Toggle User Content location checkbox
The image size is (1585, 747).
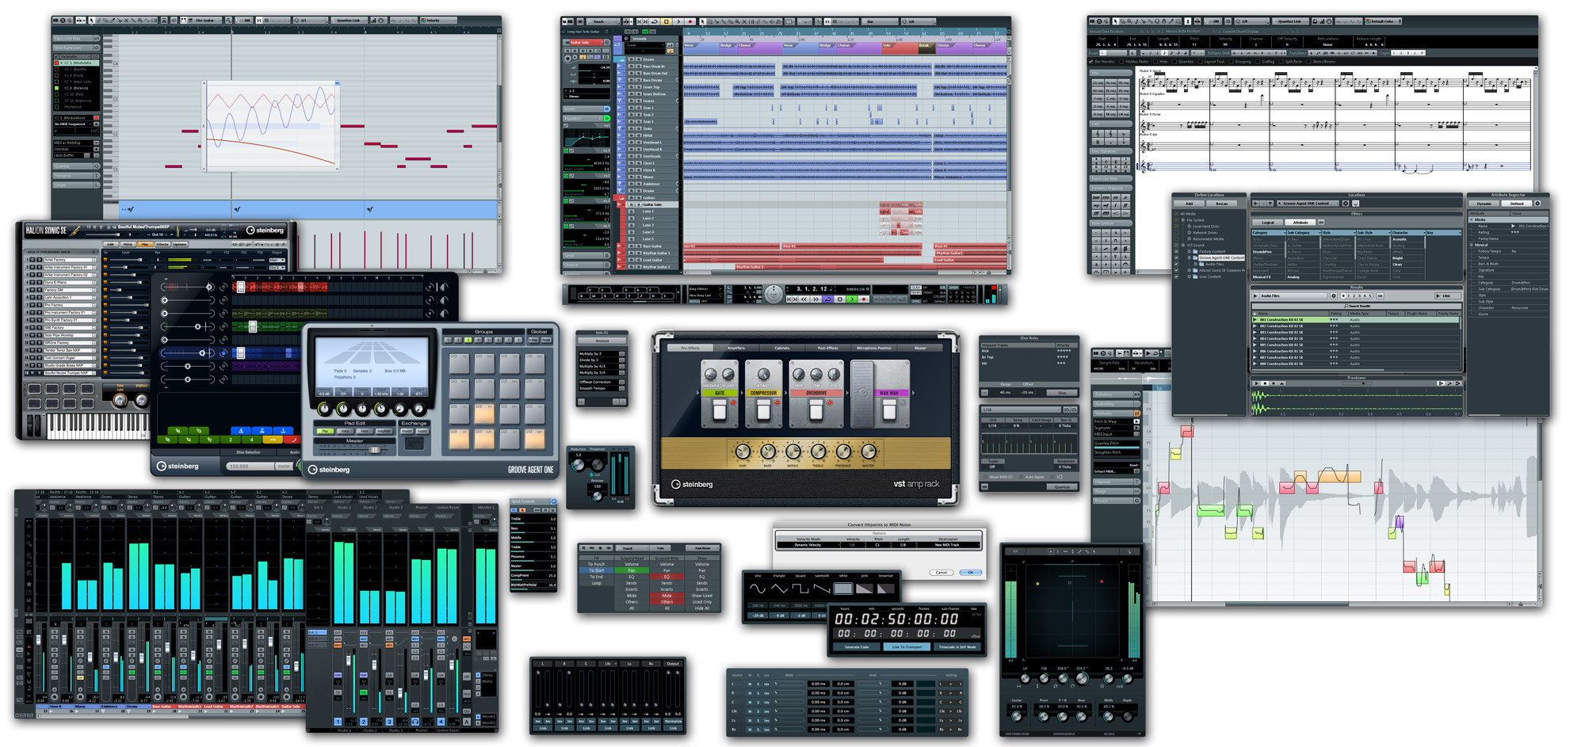[1176, 276]
